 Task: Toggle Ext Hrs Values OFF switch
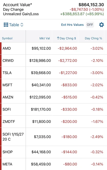(90, 25)
